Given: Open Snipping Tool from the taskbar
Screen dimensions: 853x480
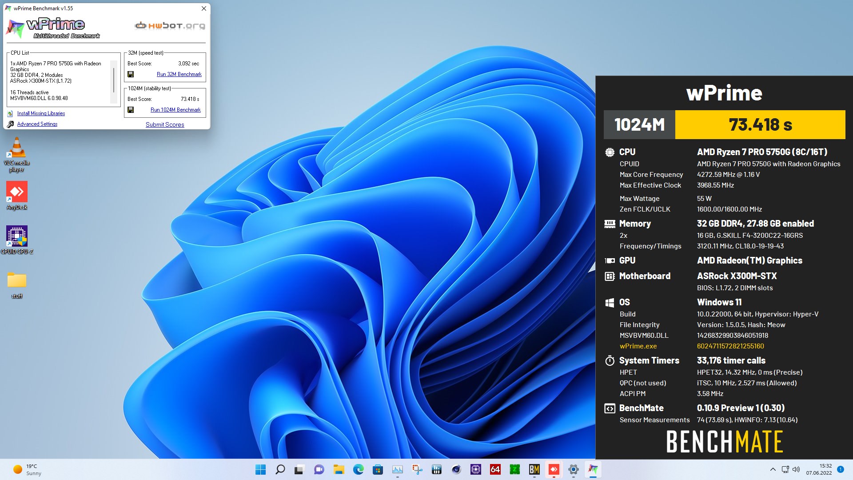Looking at the screenshot, I should (x=417, y=469).
